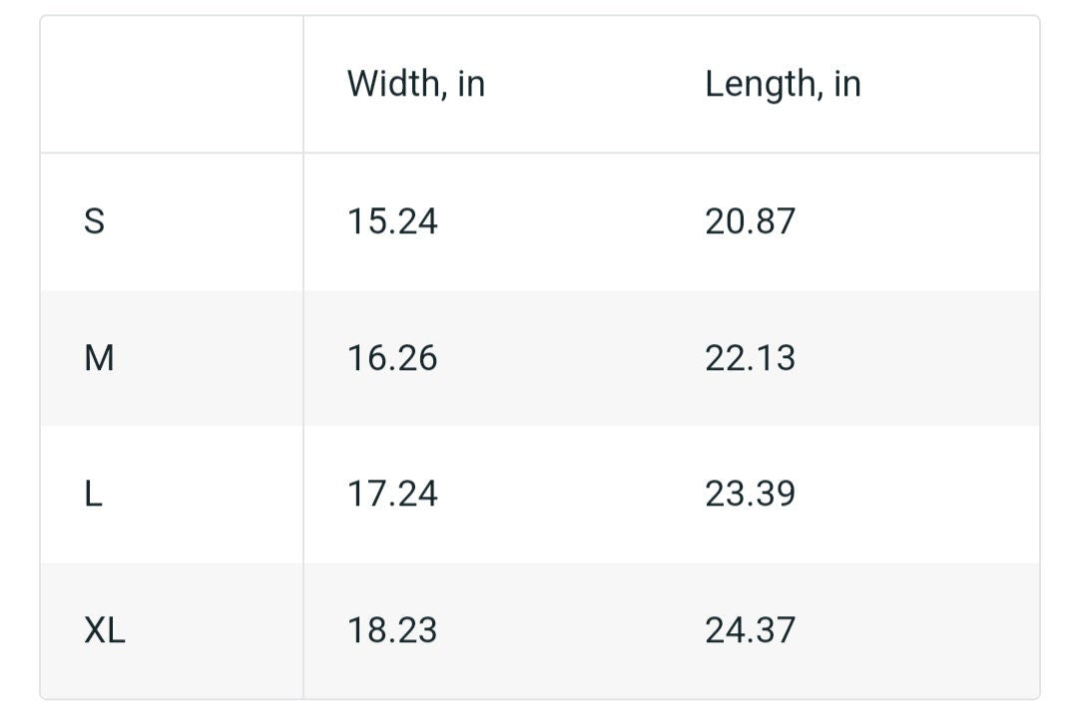The width and height of the screenshot is (1078, 720).
Task: Select the L size row label
Action: tap(93, 494)
